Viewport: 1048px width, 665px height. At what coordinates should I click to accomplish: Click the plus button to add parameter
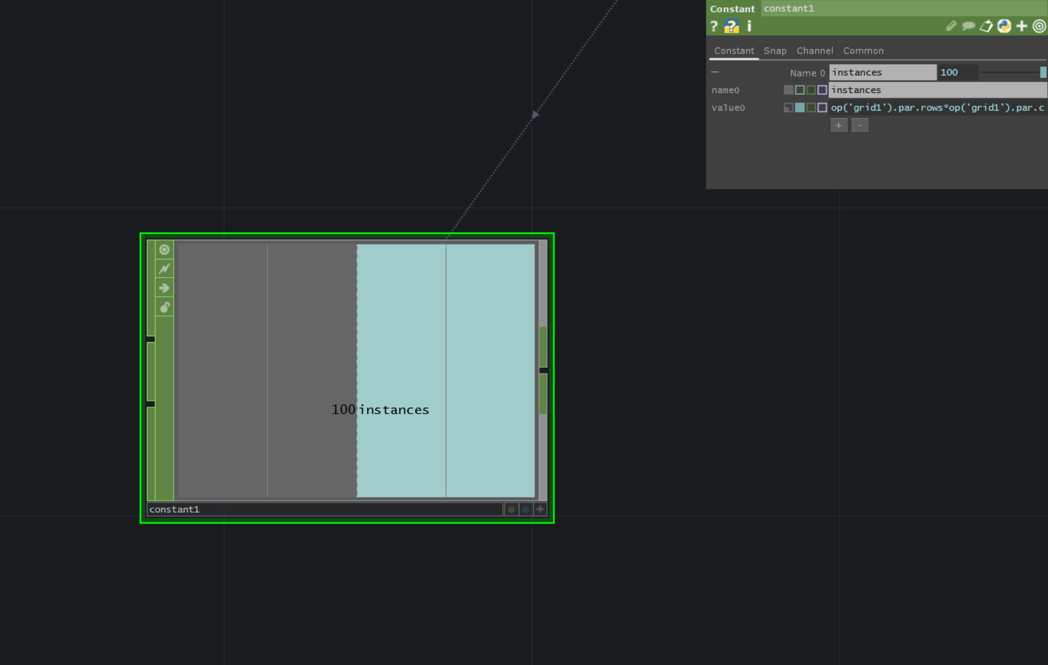pos(839,124)
